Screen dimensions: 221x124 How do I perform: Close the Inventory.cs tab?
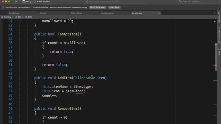(159, 13)
